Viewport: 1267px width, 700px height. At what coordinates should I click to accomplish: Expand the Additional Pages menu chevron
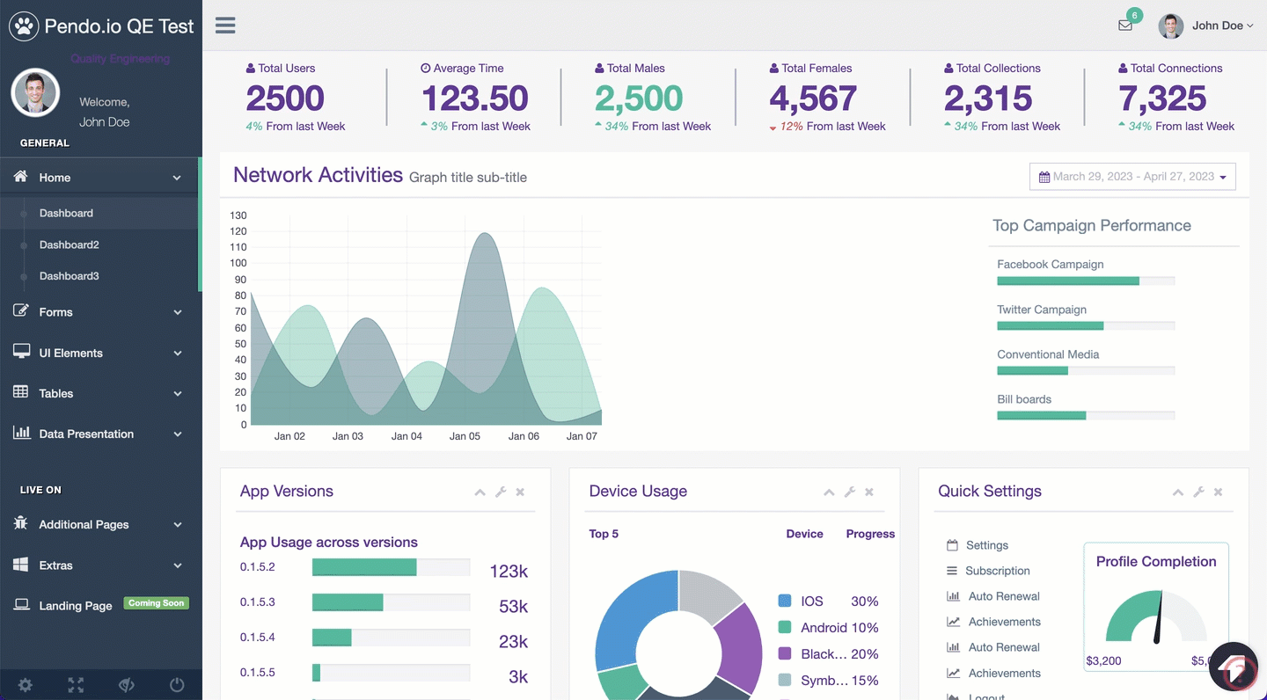point(177,525)
